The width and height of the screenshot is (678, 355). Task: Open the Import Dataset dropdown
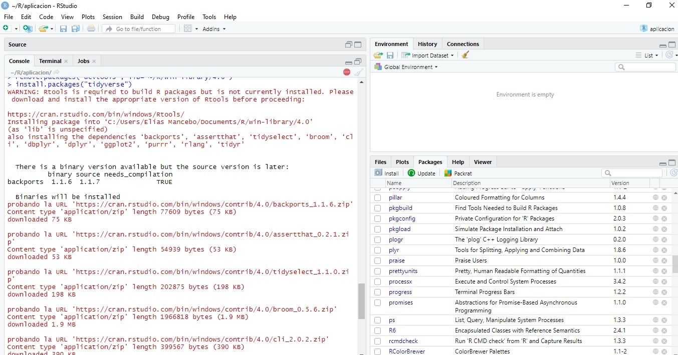429,55
